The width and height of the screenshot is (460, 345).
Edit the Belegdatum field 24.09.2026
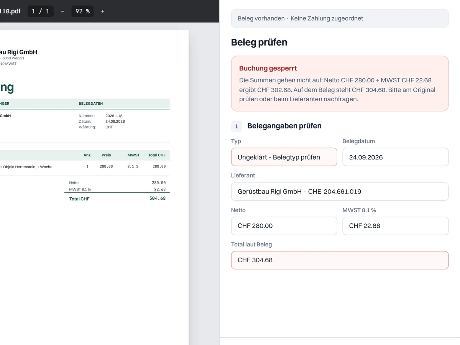coord(395,157)
